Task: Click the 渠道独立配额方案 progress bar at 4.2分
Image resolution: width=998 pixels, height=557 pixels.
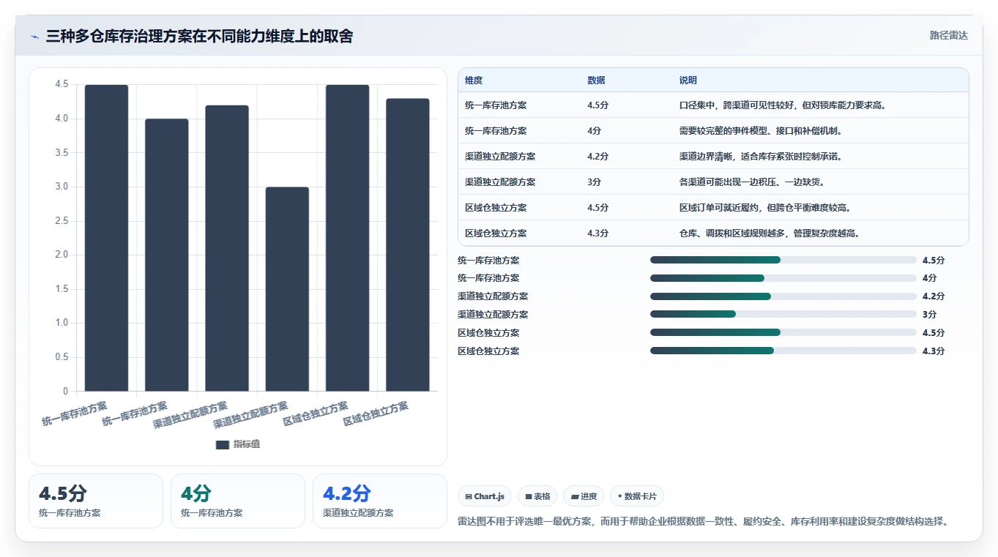Action: pyautogui.click(x=783, y=296)
